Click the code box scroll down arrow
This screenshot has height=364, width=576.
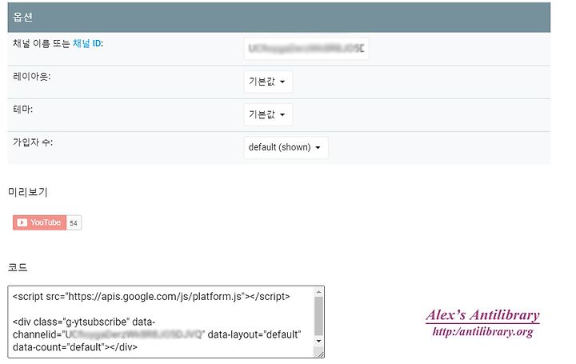click(318, 341)
